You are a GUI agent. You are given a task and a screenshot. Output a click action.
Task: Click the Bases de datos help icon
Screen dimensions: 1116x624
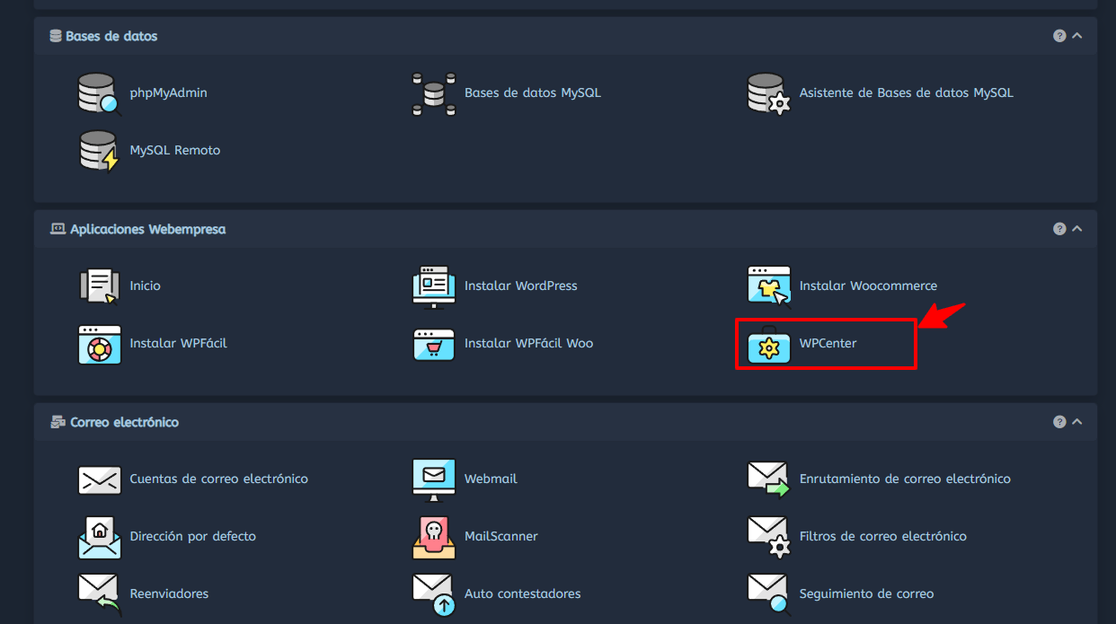click(1059, 36)
